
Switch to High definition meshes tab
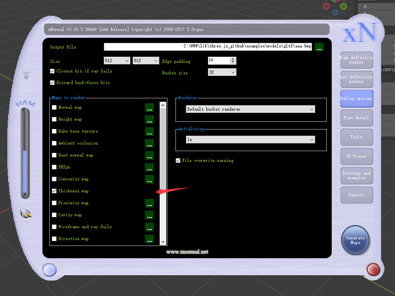[356, 60]
